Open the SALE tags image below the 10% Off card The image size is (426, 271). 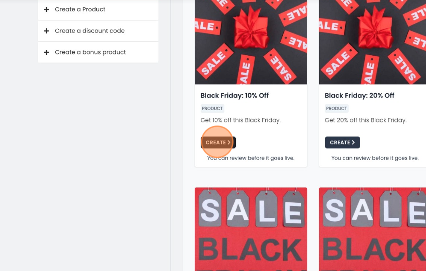(x=251, y=229)
